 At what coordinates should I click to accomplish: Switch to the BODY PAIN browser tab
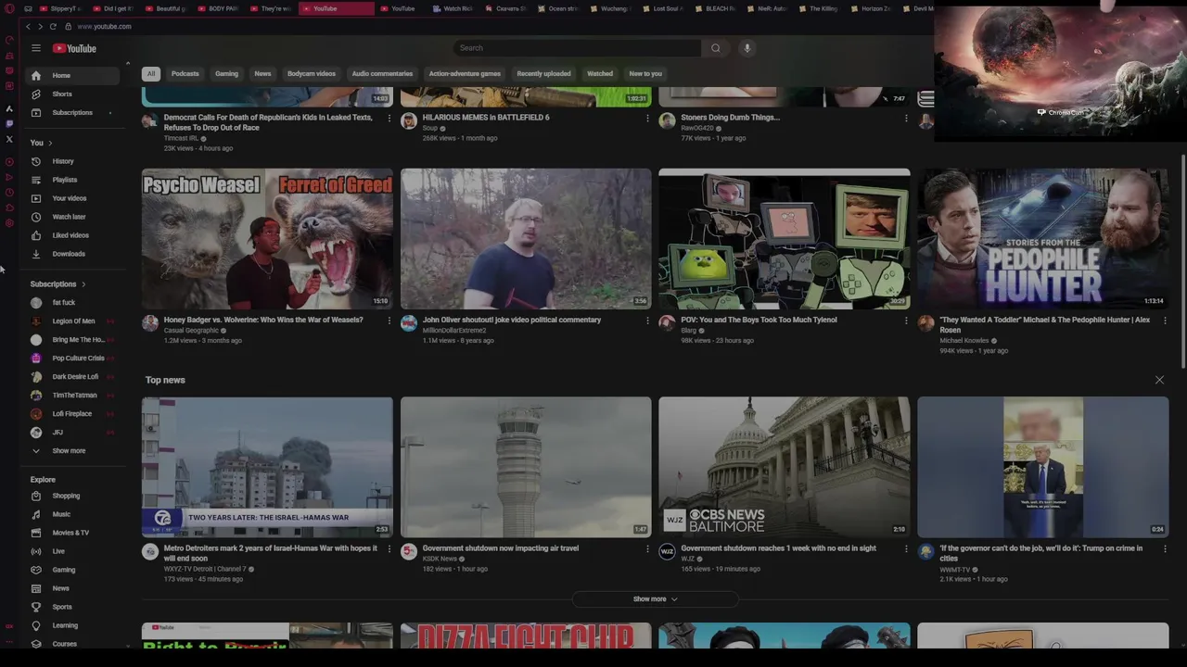pyautogui.click(x=218, y=8)
